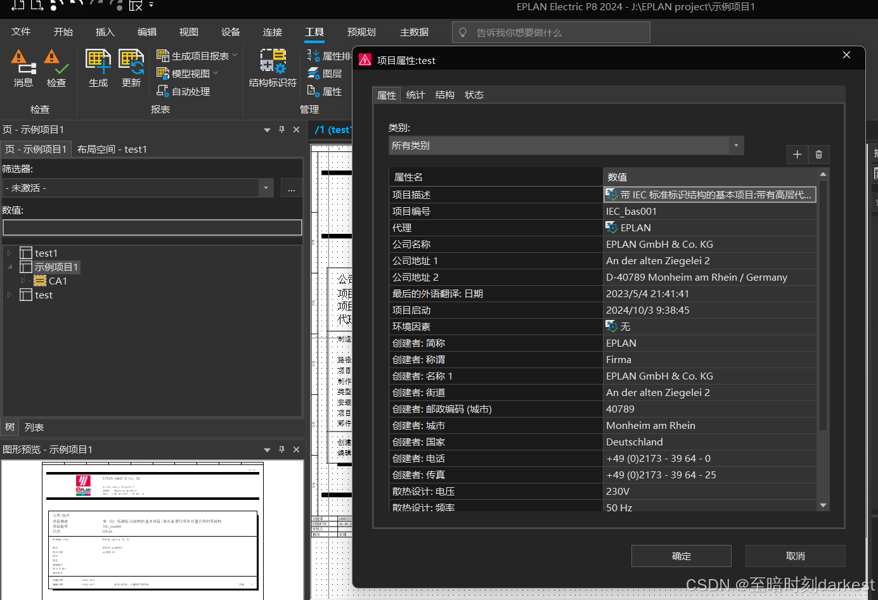Open the /1 (test page document tab
This screenshot has width=878, height=600.
pyautogui.click(x=333, y=129)
